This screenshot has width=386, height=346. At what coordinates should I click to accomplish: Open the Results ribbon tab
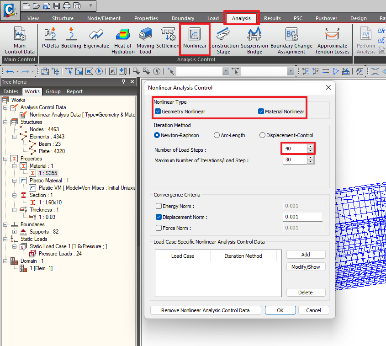click(x=272, y=18)
